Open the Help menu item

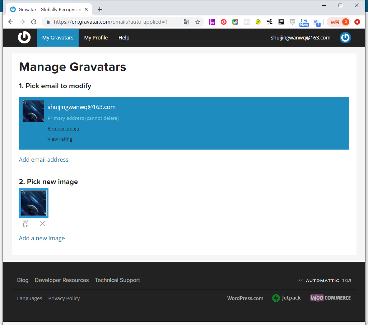click(124, 38)
